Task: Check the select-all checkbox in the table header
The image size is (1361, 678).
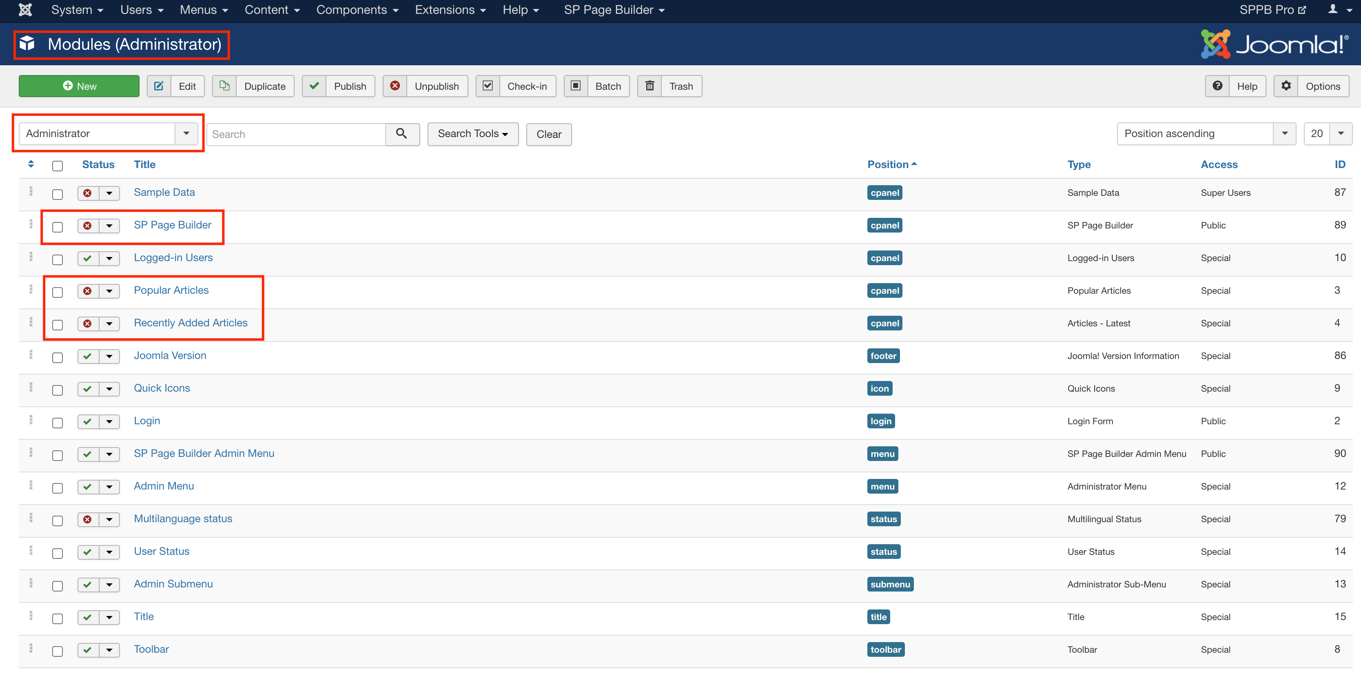Action: coord(58,165)
